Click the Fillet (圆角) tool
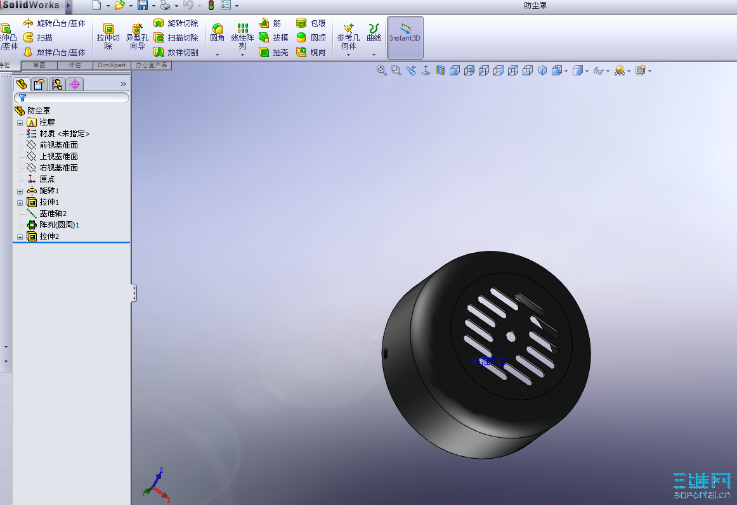Image resolution: width=737 pixels, height=505 pixels. coord(217,33)
